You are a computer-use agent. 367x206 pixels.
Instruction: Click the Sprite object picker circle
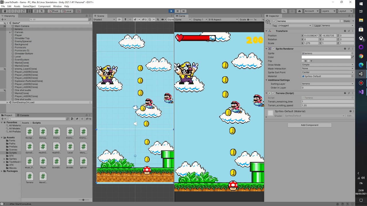[x=352, y=54]
